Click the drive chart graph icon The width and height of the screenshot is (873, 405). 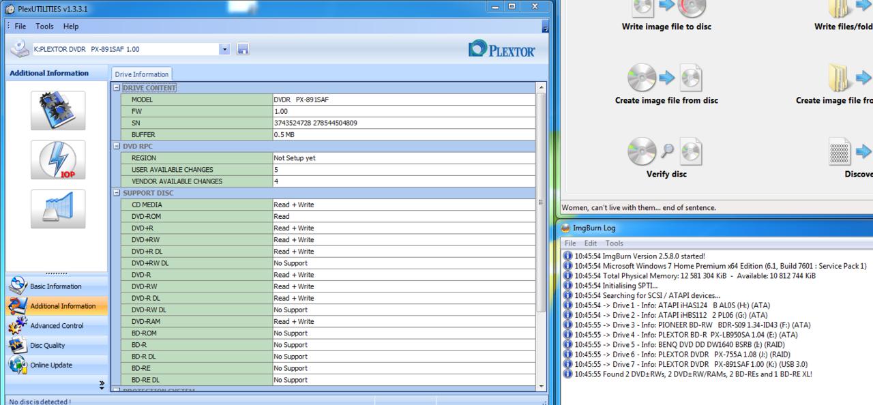[58, 209]
